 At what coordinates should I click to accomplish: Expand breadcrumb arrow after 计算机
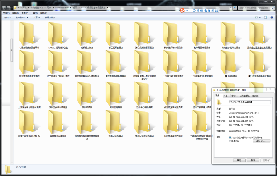coord(29,8)
